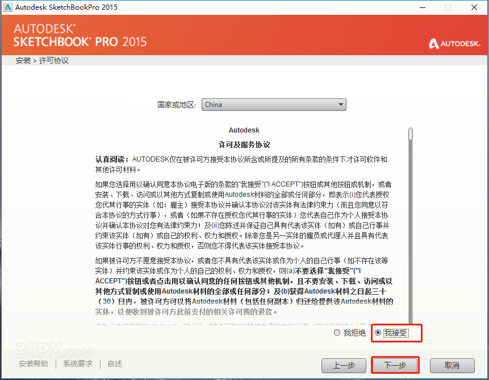Click the Autodesk app icon in title bar

[x=7, y=7]
